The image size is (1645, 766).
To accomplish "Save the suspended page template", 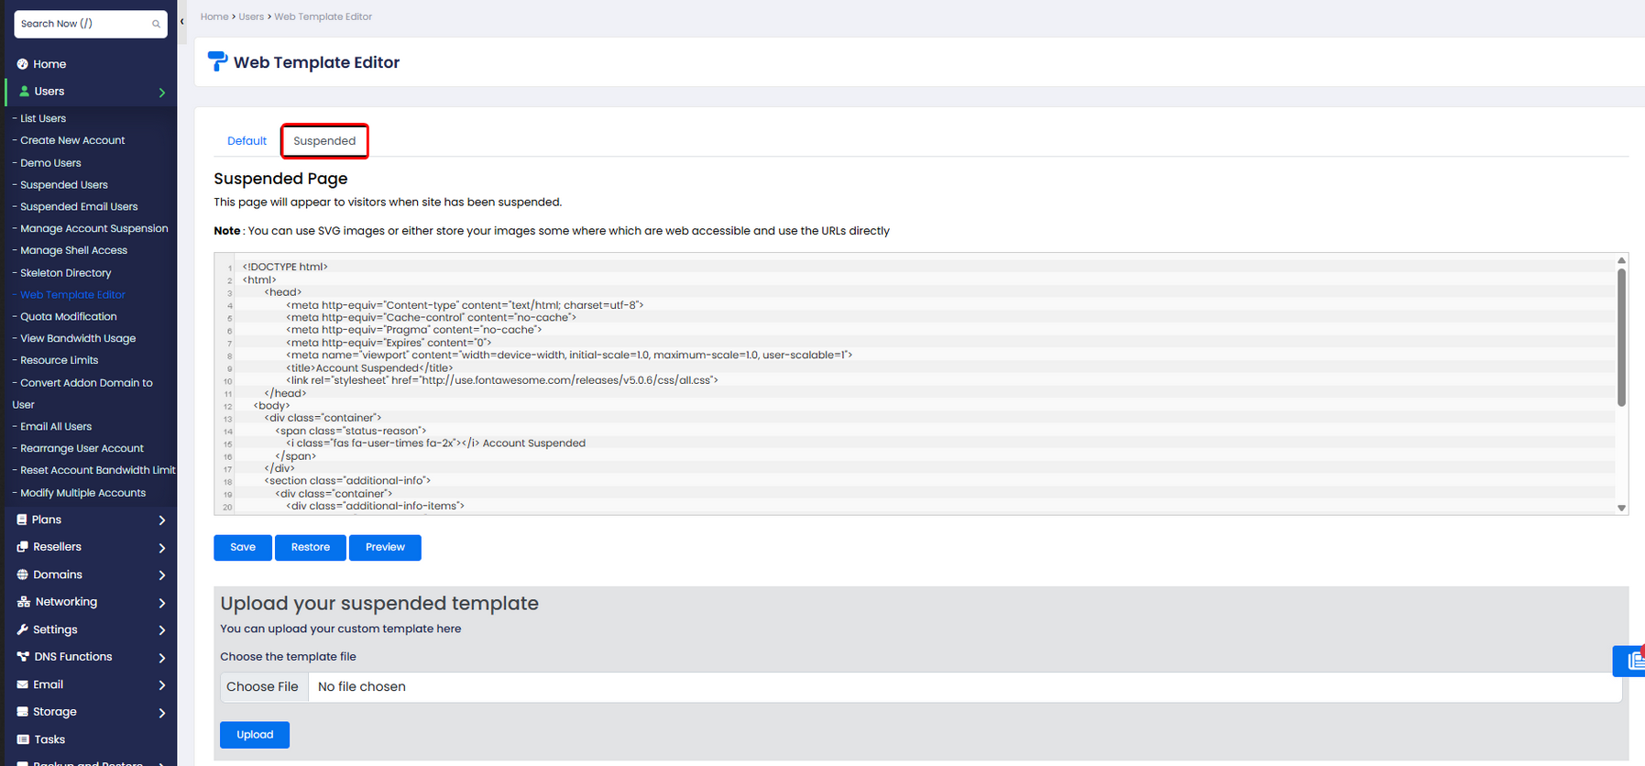I will point(243,547).
